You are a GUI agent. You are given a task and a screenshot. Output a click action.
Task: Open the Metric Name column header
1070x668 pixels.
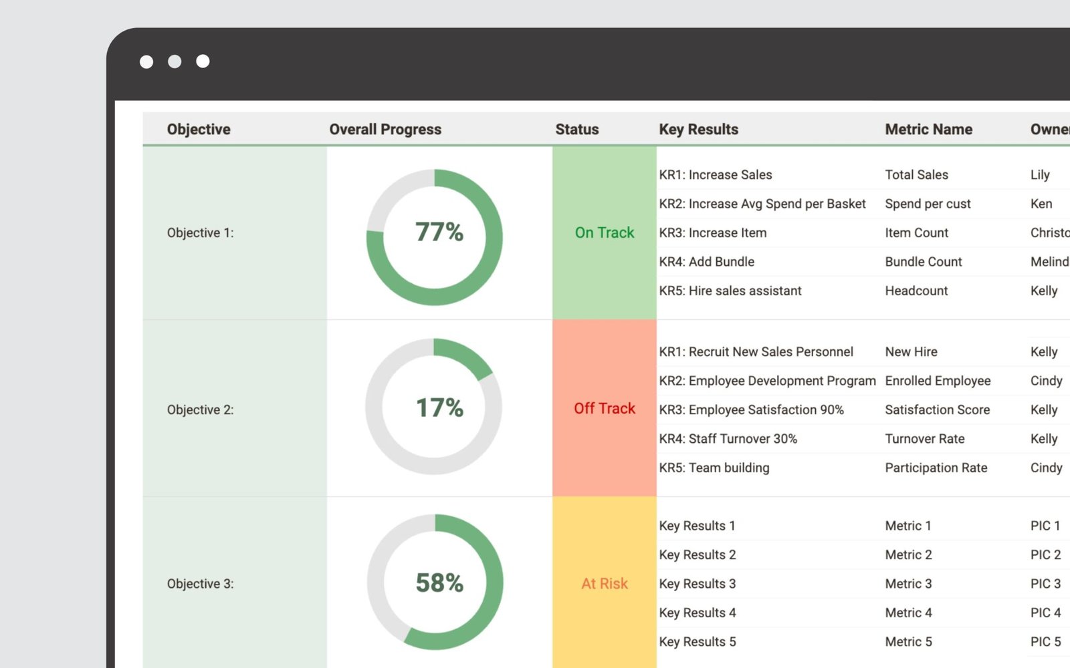click(x=929, y=129)
